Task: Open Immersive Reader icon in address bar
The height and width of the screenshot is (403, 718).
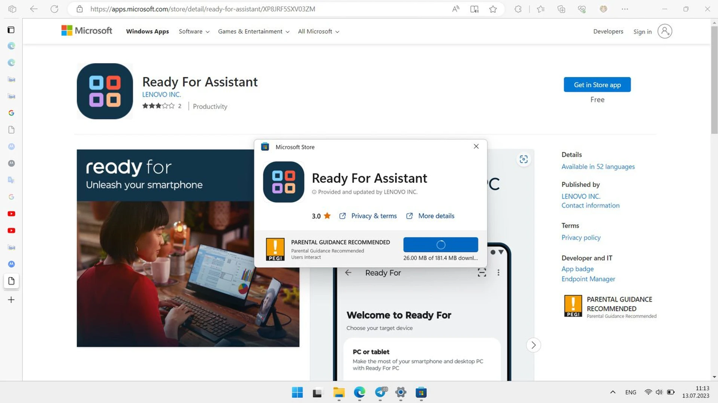Action: pos(474,9)
